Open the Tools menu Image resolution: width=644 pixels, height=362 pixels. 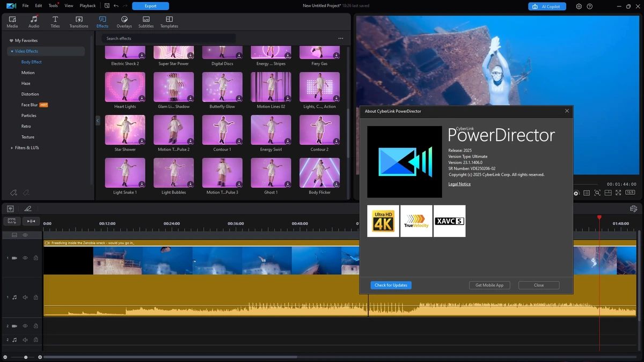pyautogui.click(x=53, y=6)
